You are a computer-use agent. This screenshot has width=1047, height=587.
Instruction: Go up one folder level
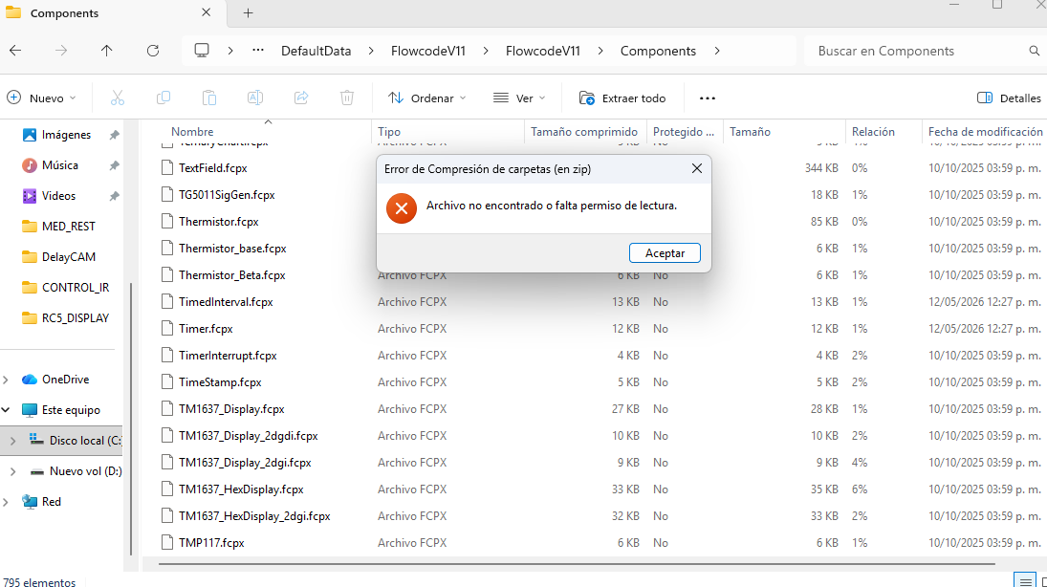106,51
